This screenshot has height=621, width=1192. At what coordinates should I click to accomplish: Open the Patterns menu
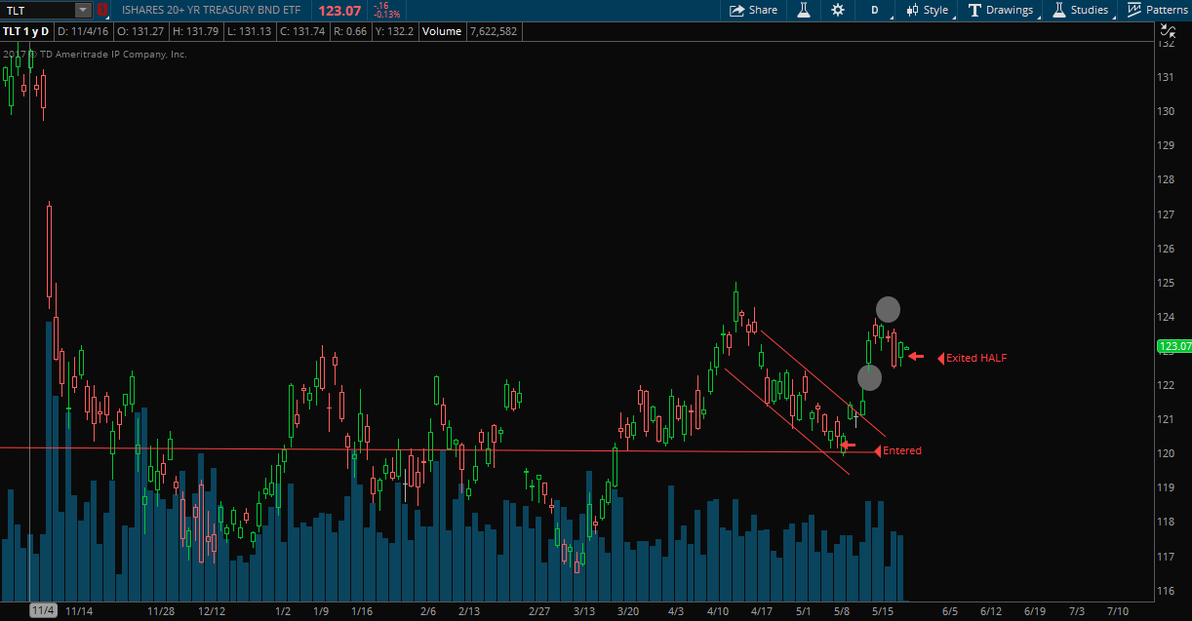click(x=1158, y=10)
